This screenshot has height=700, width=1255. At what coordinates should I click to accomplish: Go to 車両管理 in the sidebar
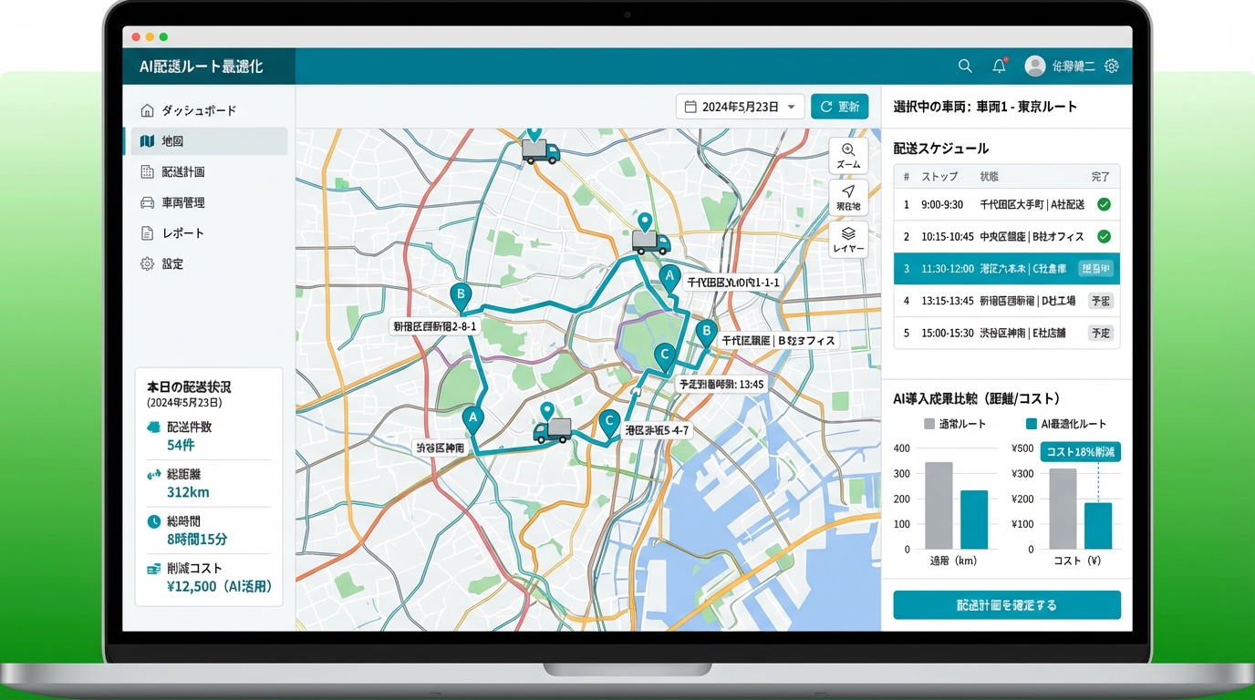(183, 202)
